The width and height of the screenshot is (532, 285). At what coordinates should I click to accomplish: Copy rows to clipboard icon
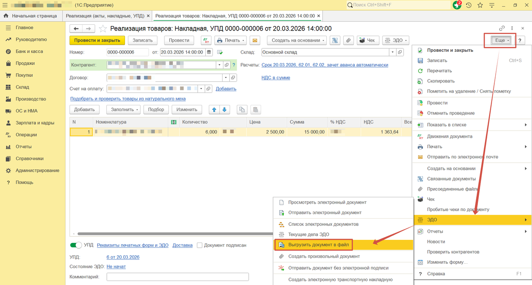point(242,110)
